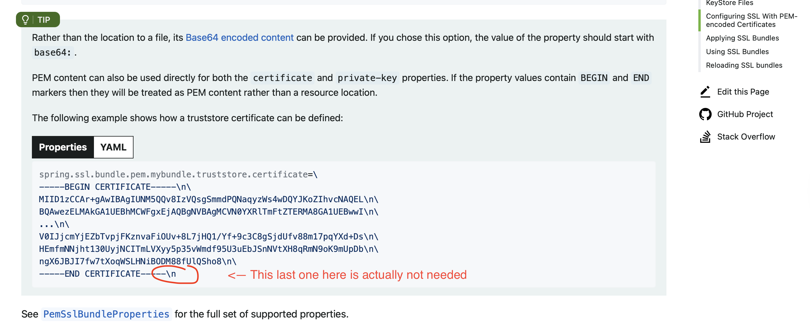The image size is (810, 324).
Task: Jump to Applying SSL Bundles section
Action: (x=742, y=38)
